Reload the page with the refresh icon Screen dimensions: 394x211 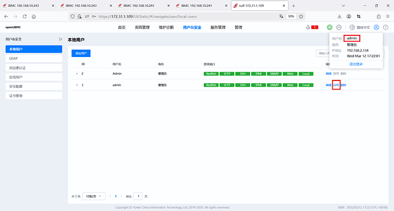(25, 17)
